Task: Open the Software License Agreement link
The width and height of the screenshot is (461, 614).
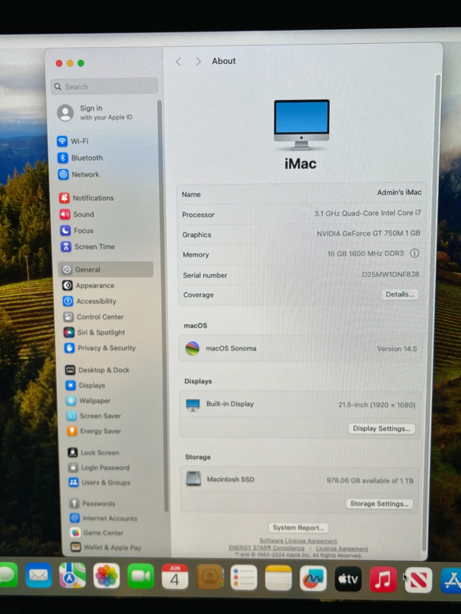Action: (298, 541)
